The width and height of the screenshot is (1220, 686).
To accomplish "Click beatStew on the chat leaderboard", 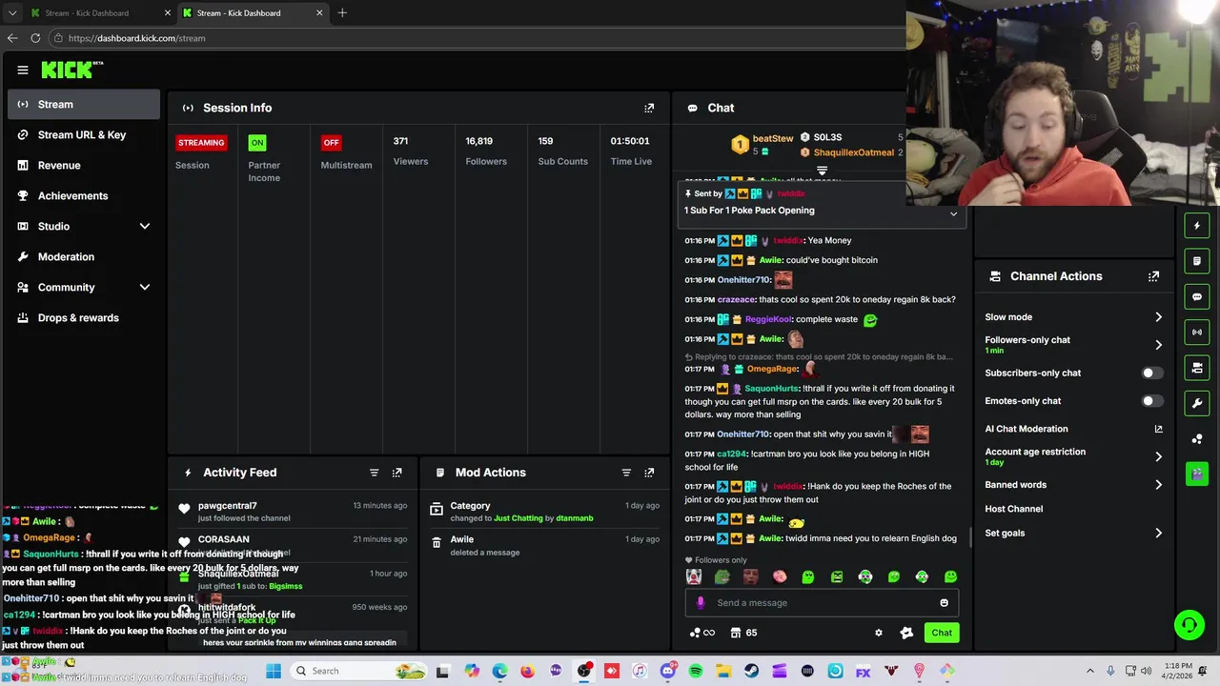I will 773,139.
